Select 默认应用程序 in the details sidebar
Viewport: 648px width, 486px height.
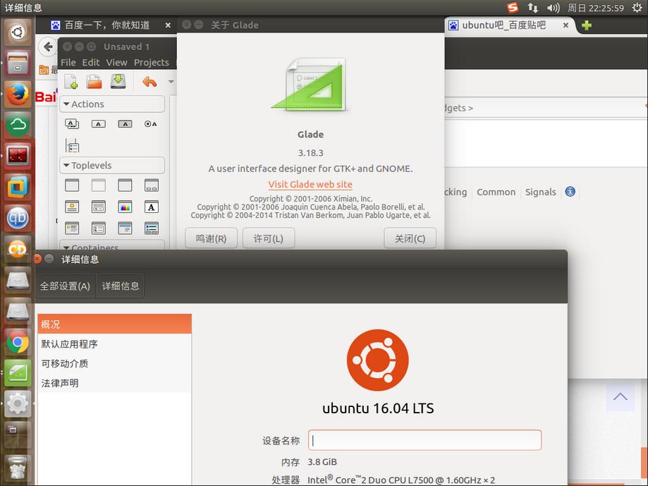(x=114, y=344)
